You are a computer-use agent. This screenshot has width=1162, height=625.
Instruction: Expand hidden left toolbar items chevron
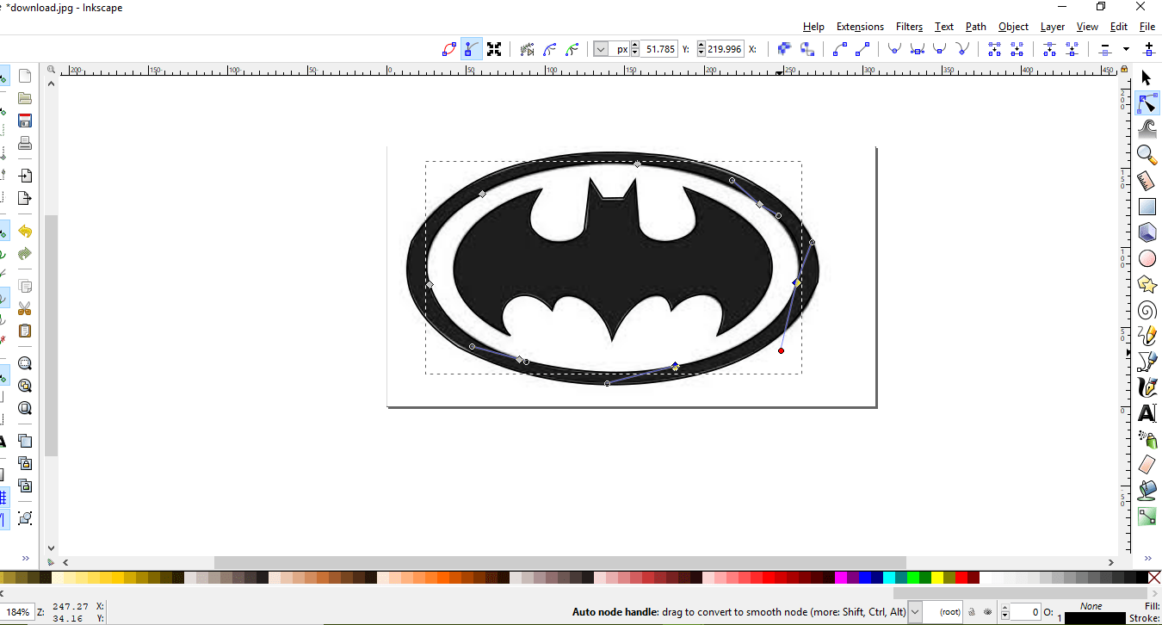point(25,558)
